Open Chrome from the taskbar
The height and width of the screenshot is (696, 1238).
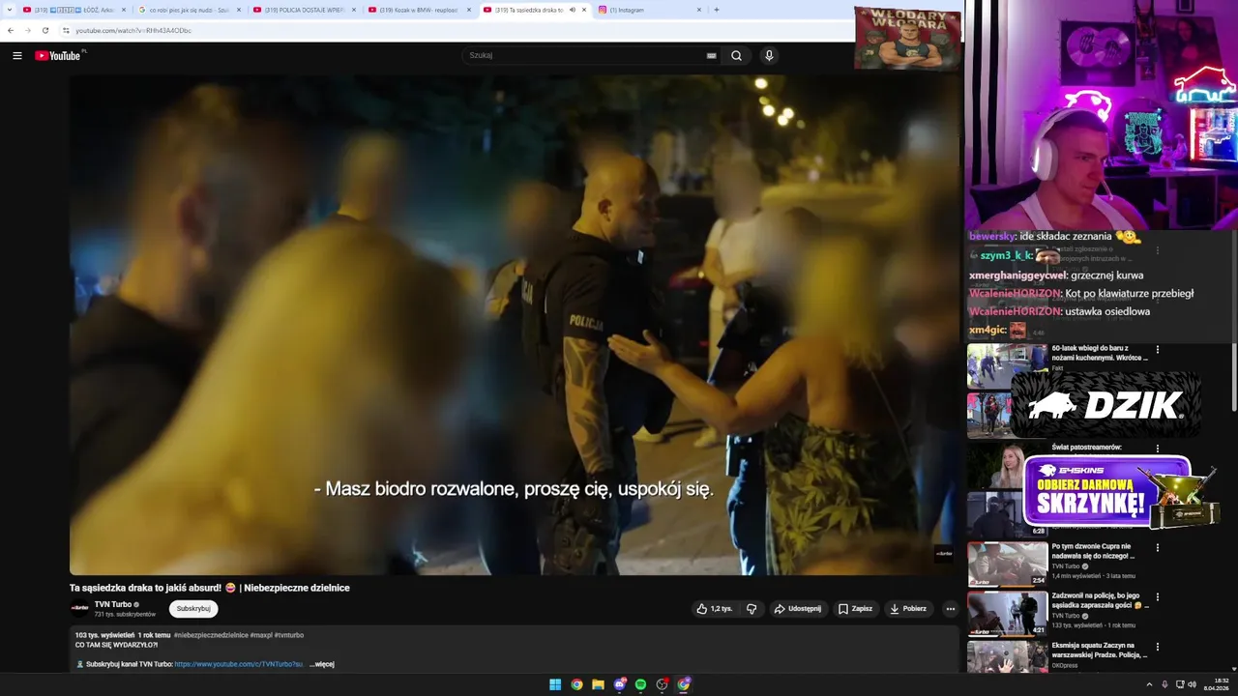point(576,684)
